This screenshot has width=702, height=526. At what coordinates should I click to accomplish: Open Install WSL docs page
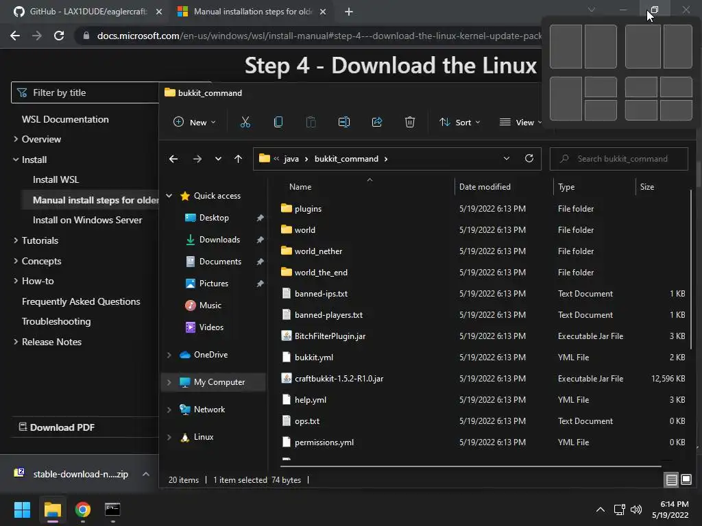click(x=56, y=180)
